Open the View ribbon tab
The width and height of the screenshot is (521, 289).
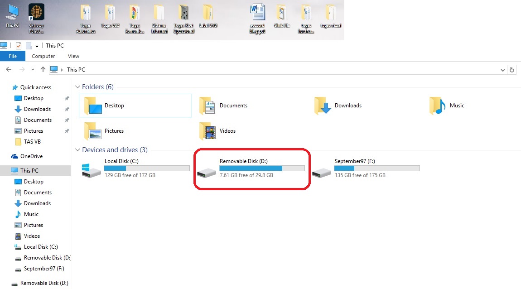tap(73, 56)
